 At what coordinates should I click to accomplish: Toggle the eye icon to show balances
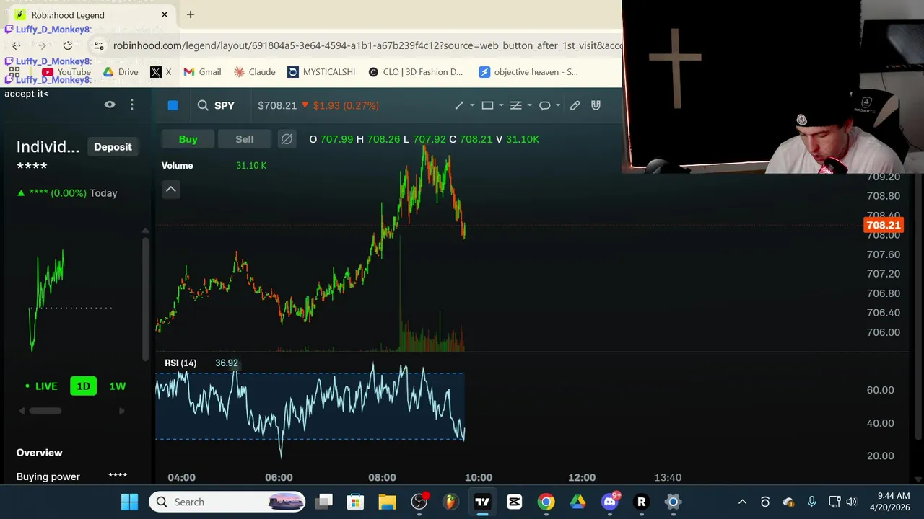pyautogui.click(x=110, y=105)
